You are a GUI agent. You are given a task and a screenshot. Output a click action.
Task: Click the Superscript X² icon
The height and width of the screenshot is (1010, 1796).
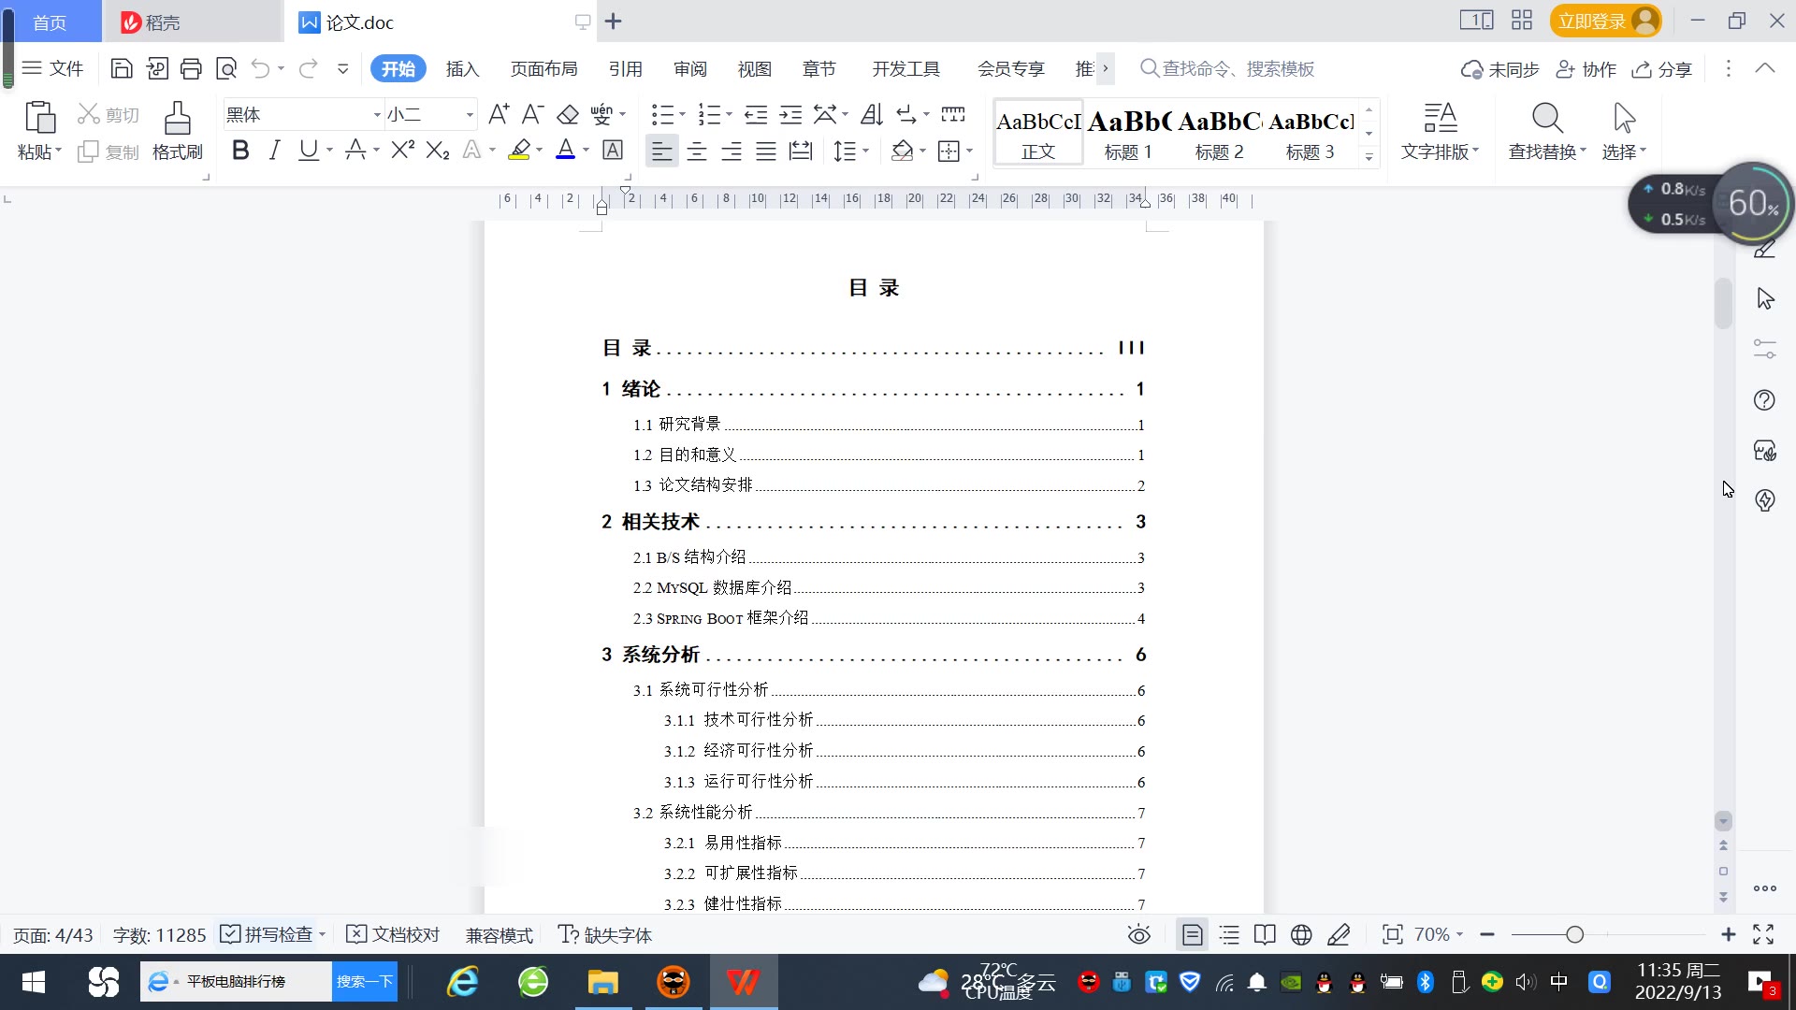point(402,151)
